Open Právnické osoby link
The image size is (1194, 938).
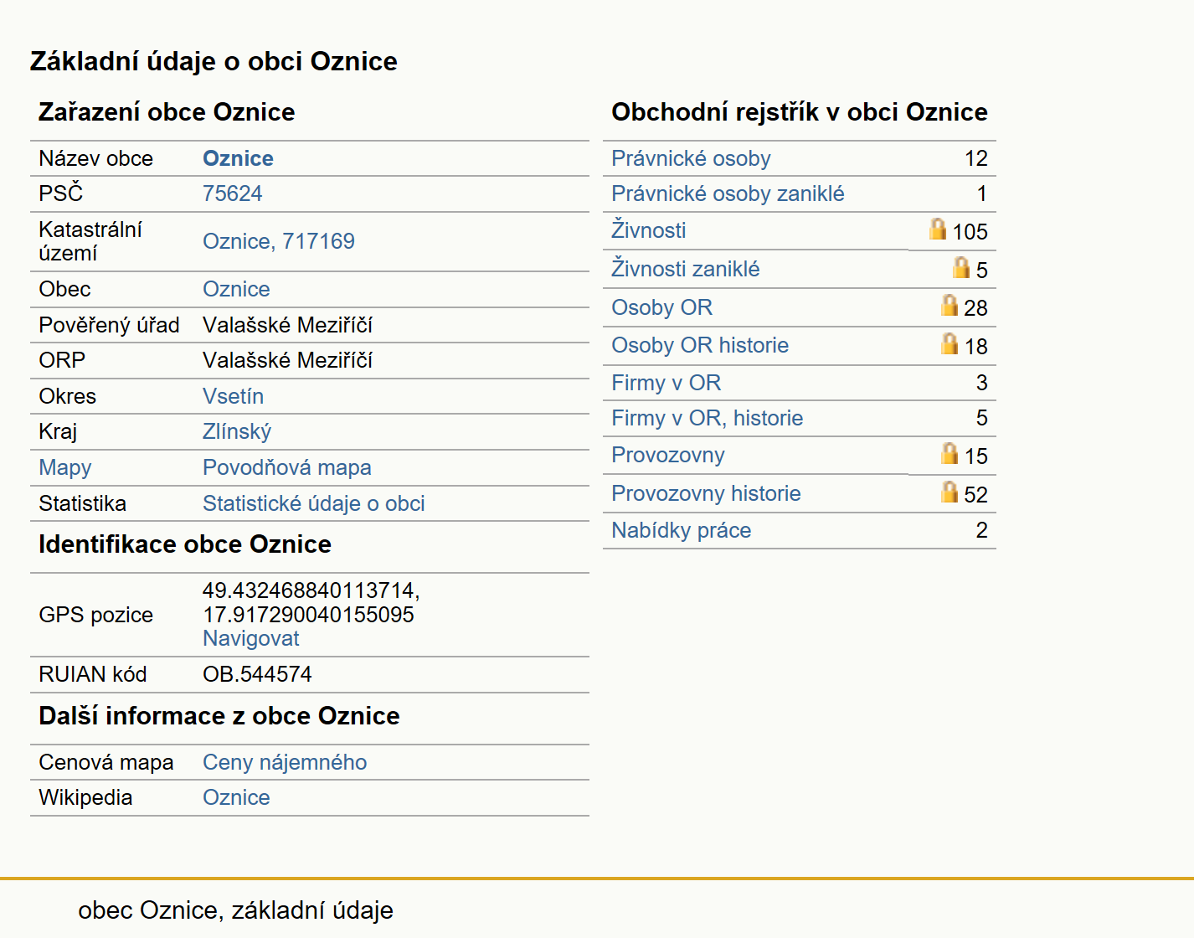(691, 158)
